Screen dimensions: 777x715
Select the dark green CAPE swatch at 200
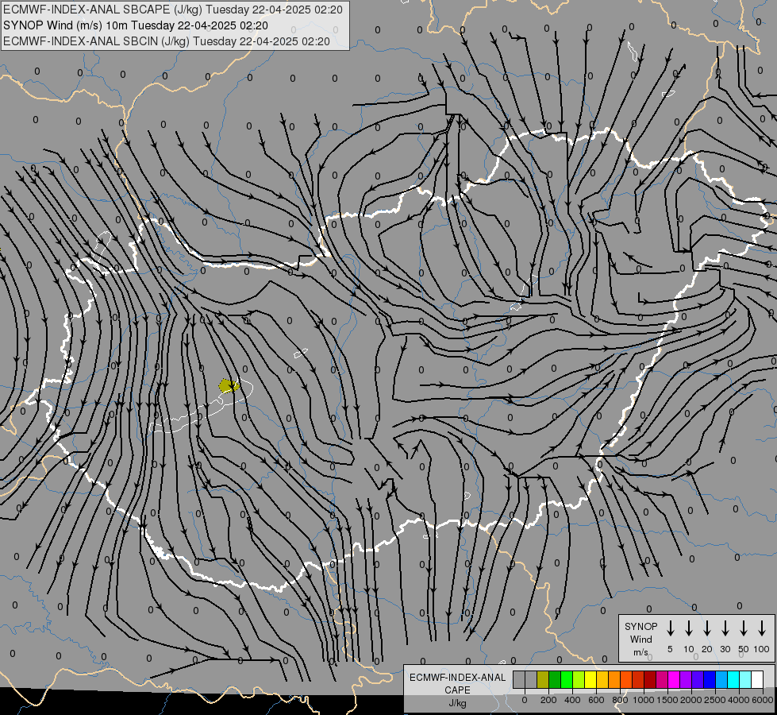tap(555, 679)
